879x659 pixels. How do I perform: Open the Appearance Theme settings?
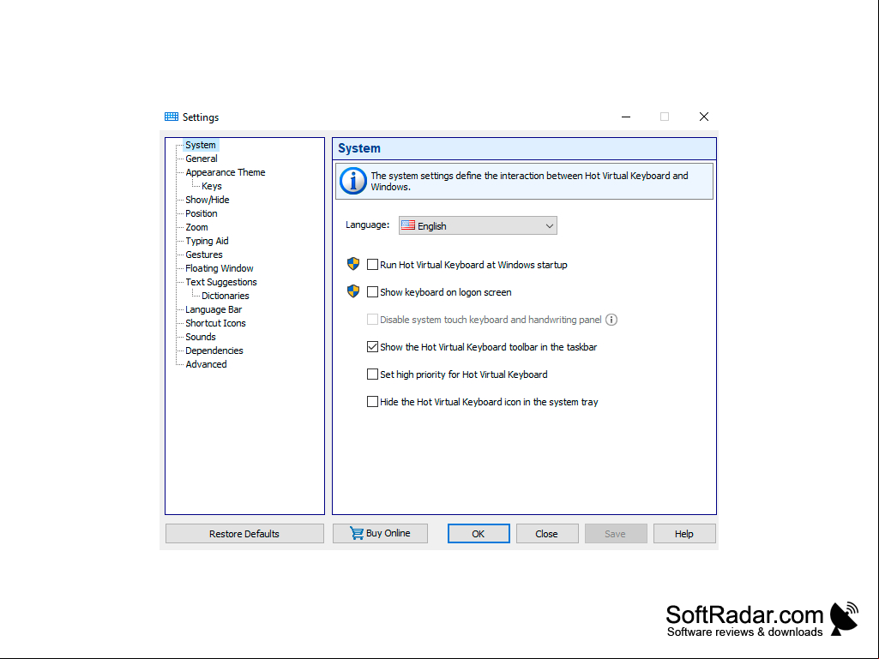point(226,172)
